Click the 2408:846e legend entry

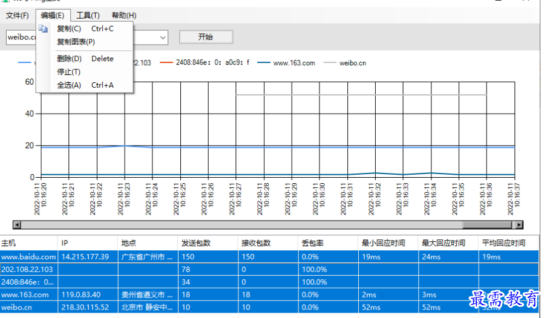click(x=205, y=63)
